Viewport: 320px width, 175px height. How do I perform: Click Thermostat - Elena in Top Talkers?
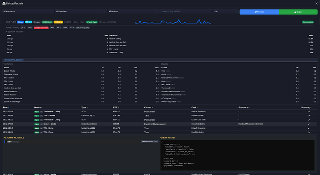[11, 75]
